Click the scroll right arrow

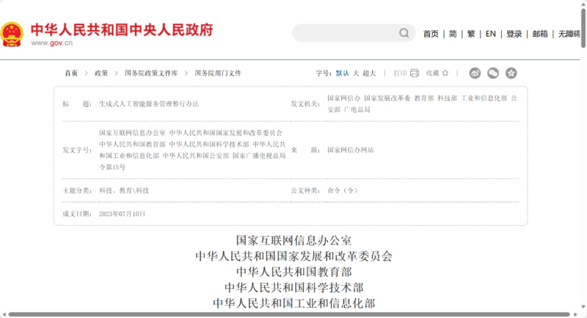coord(575,314)
